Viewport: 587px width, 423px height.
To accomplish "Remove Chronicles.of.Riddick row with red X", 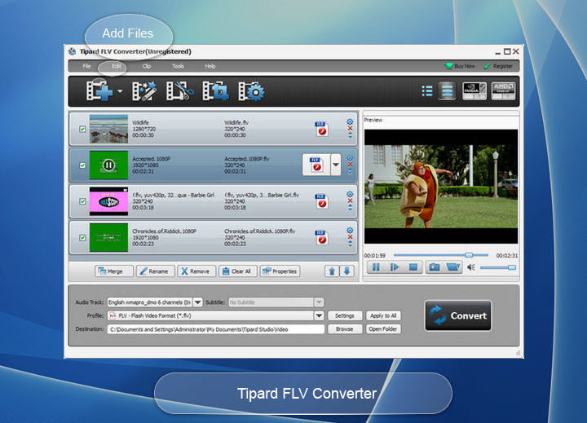I will pyautogui.click(x=350, y=237).
